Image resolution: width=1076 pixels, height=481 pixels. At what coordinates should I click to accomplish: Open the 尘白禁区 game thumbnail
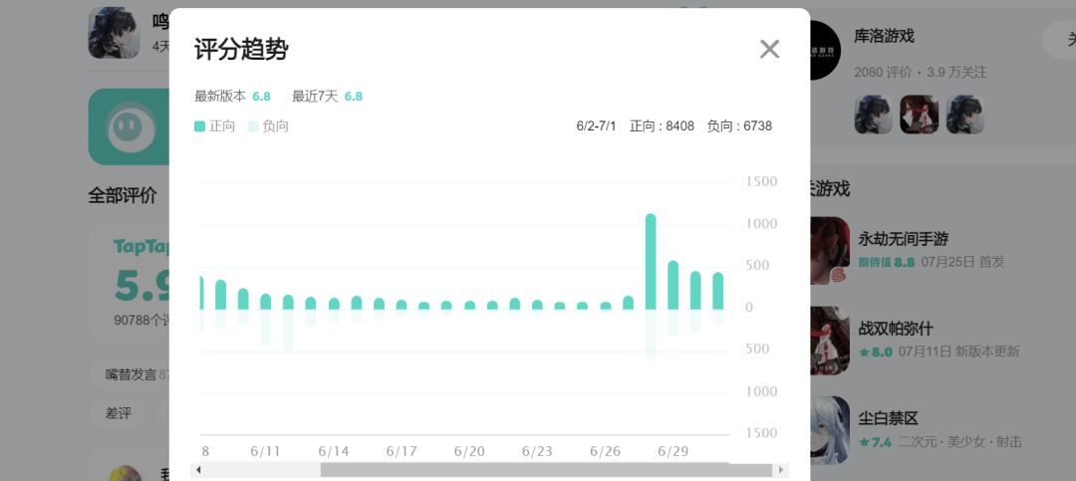pyautogui.click(x=830, y=429)
